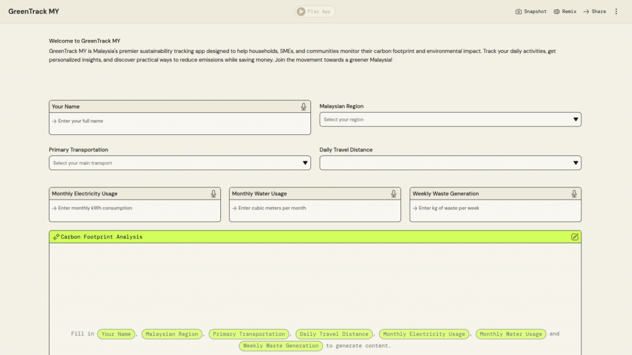Click the microphone icon in Your Name field
The image size is (632, 355).
point(304,107)
